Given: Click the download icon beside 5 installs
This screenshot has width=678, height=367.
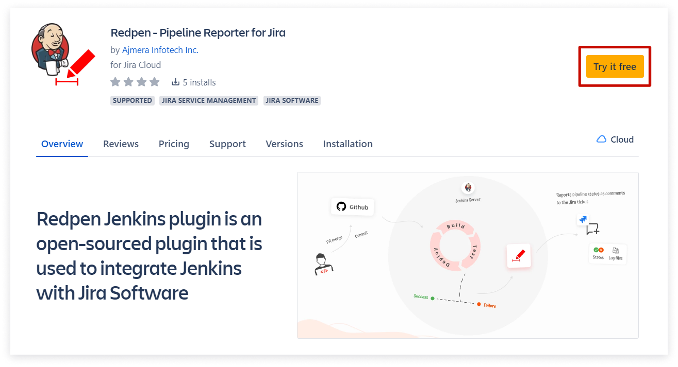Looking at the screenshot, I should pyautogui.click(x=175, y=82).
